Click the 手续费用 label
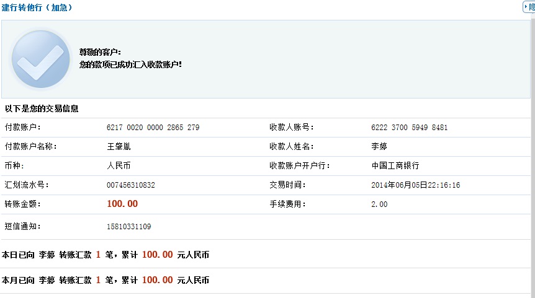535x298 pixels. pyautogui.click(x=287, y=204)
